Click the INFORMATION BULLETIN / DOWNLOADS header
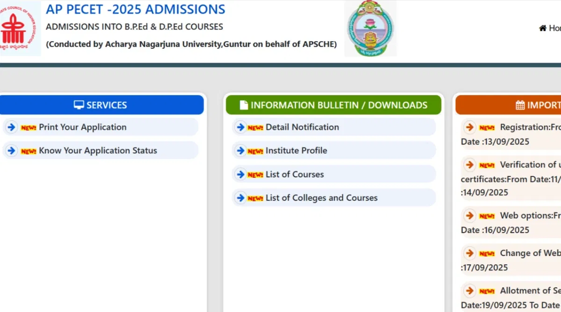 334,105
